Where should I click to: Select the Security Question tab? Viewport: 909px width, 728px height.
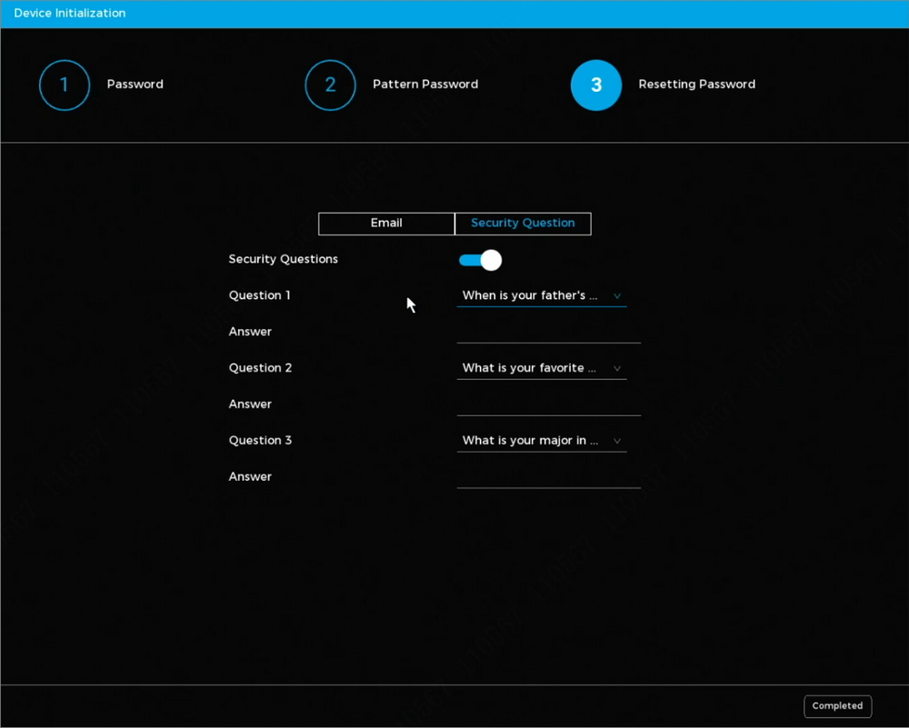pyautogui.click(x=523, y=224)
